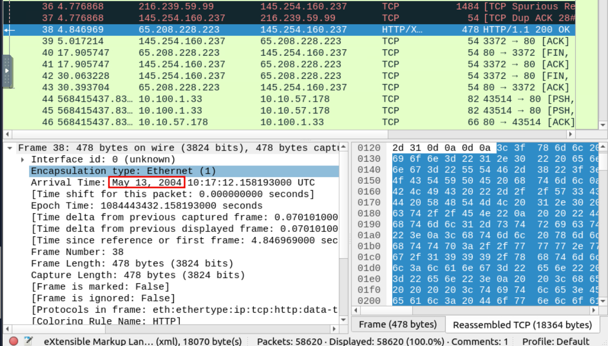Select the Arrival Time detail line
This screenshot has height=346, width=608.
172,183
